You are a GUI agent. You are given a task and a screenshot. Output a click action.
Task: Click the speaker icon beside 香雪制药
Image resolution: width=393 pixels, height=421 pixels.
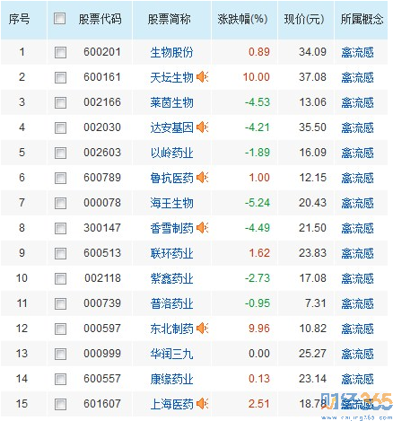[203, 228]
